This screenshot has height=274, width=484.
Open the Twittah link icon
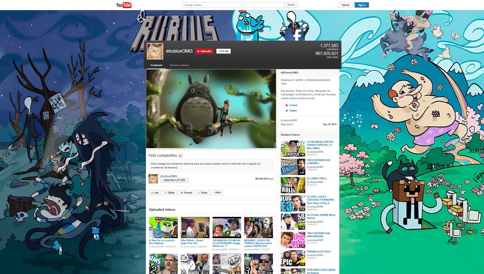coord(287,105)
